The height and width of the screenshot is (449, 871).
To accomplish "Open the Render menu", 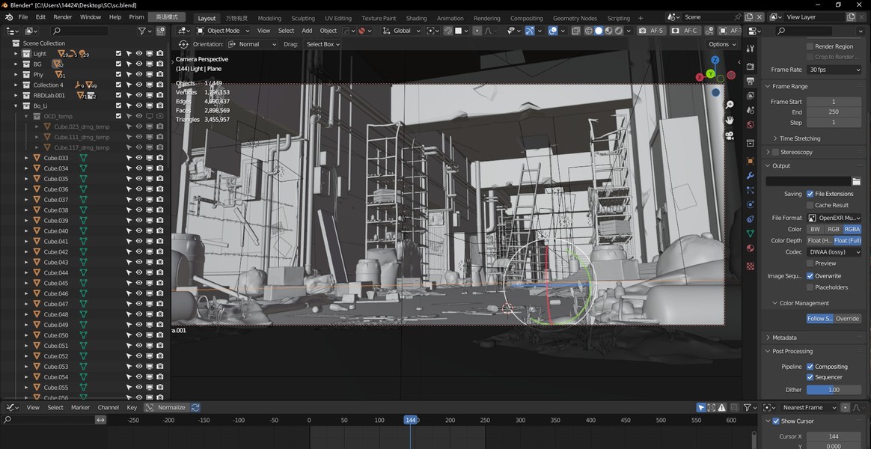I will [63, 16].
